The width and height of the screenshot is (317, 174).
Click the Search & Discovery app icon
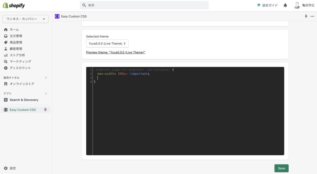(x=6, y=100)
